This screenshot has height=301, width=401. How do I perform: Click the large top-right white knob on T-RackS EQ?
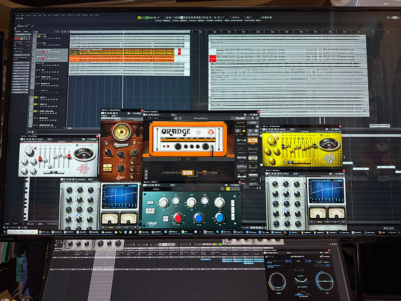click(219, 203)
